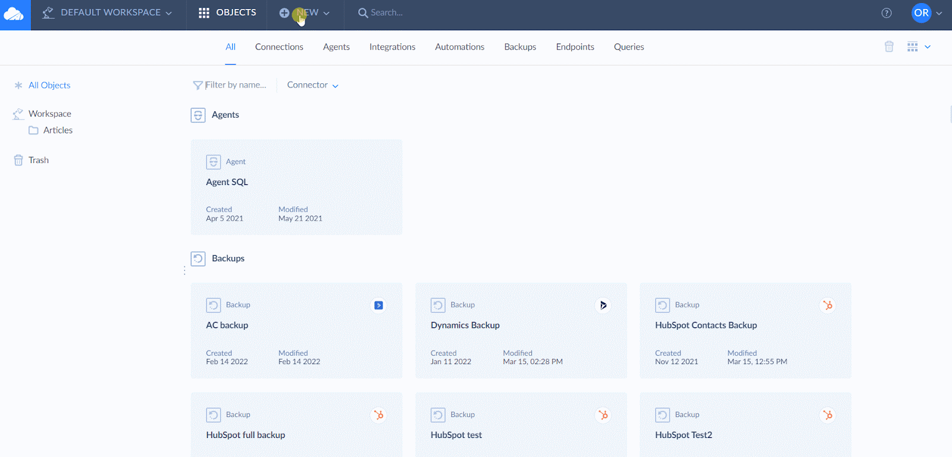Screen dimensions: 952x457
Task: Click the agent icon on Agent SQL card
Action: [x=214, y=162]
